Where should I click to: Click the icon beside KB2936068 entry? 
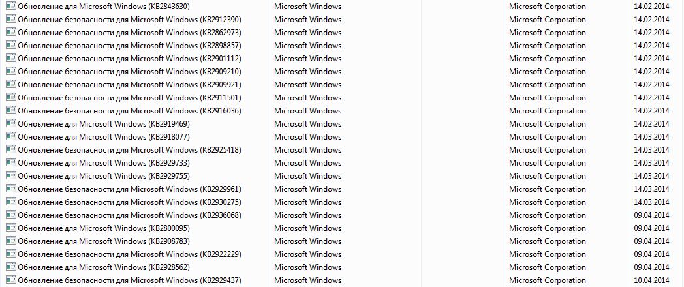(x=10, y=215)
